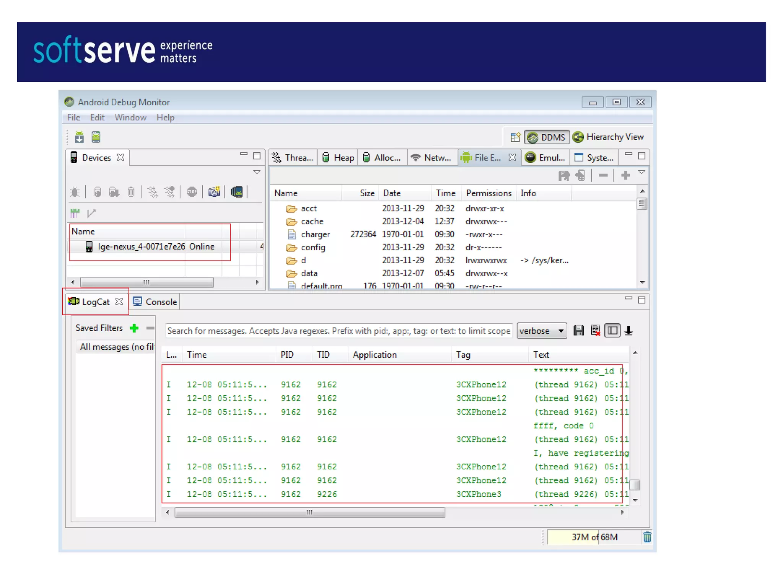Screen dimensions: 783x587
Task: Save LogCat log using floppy icon
Action: pyautogui.click(x=578, y=331)
